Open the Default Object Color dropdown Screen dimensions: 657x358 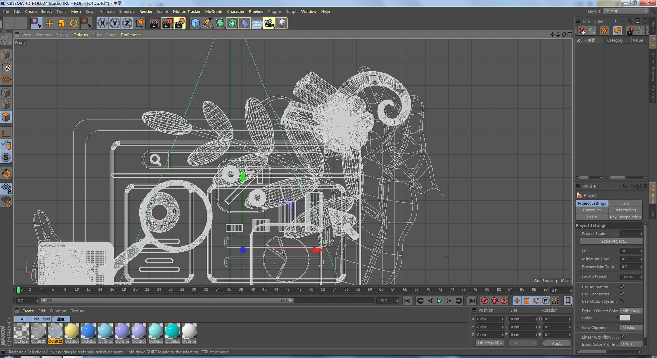(x=631, y=311)
